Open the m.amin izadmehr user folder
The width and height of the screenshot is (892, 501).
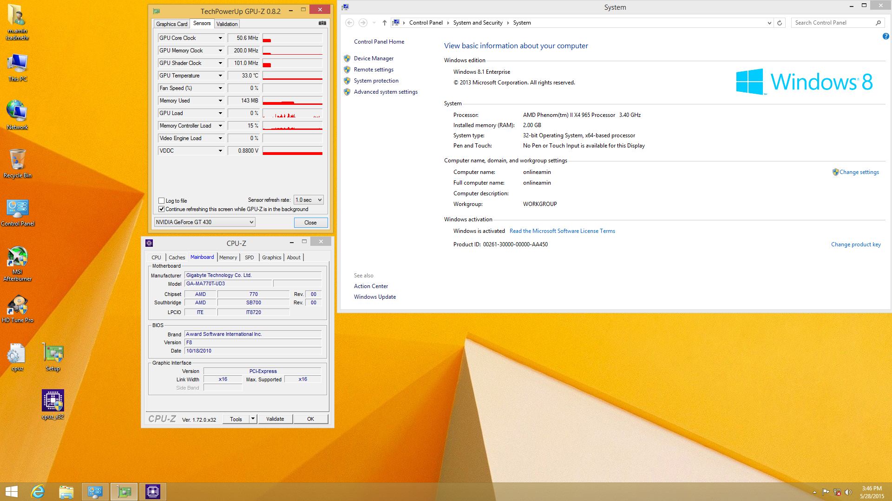coord(18,22)
